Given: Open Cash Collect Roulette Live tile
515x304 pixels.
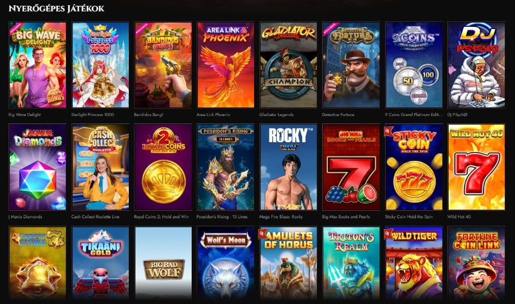Looking at the screenshot, I should click(x=100, y=167).
